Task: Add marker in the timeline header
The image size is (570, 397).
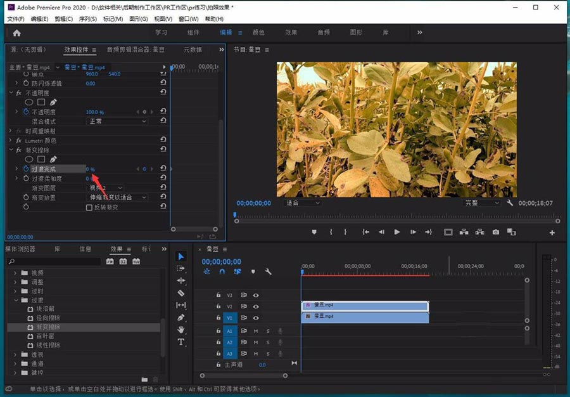Action: coord(253,272)
